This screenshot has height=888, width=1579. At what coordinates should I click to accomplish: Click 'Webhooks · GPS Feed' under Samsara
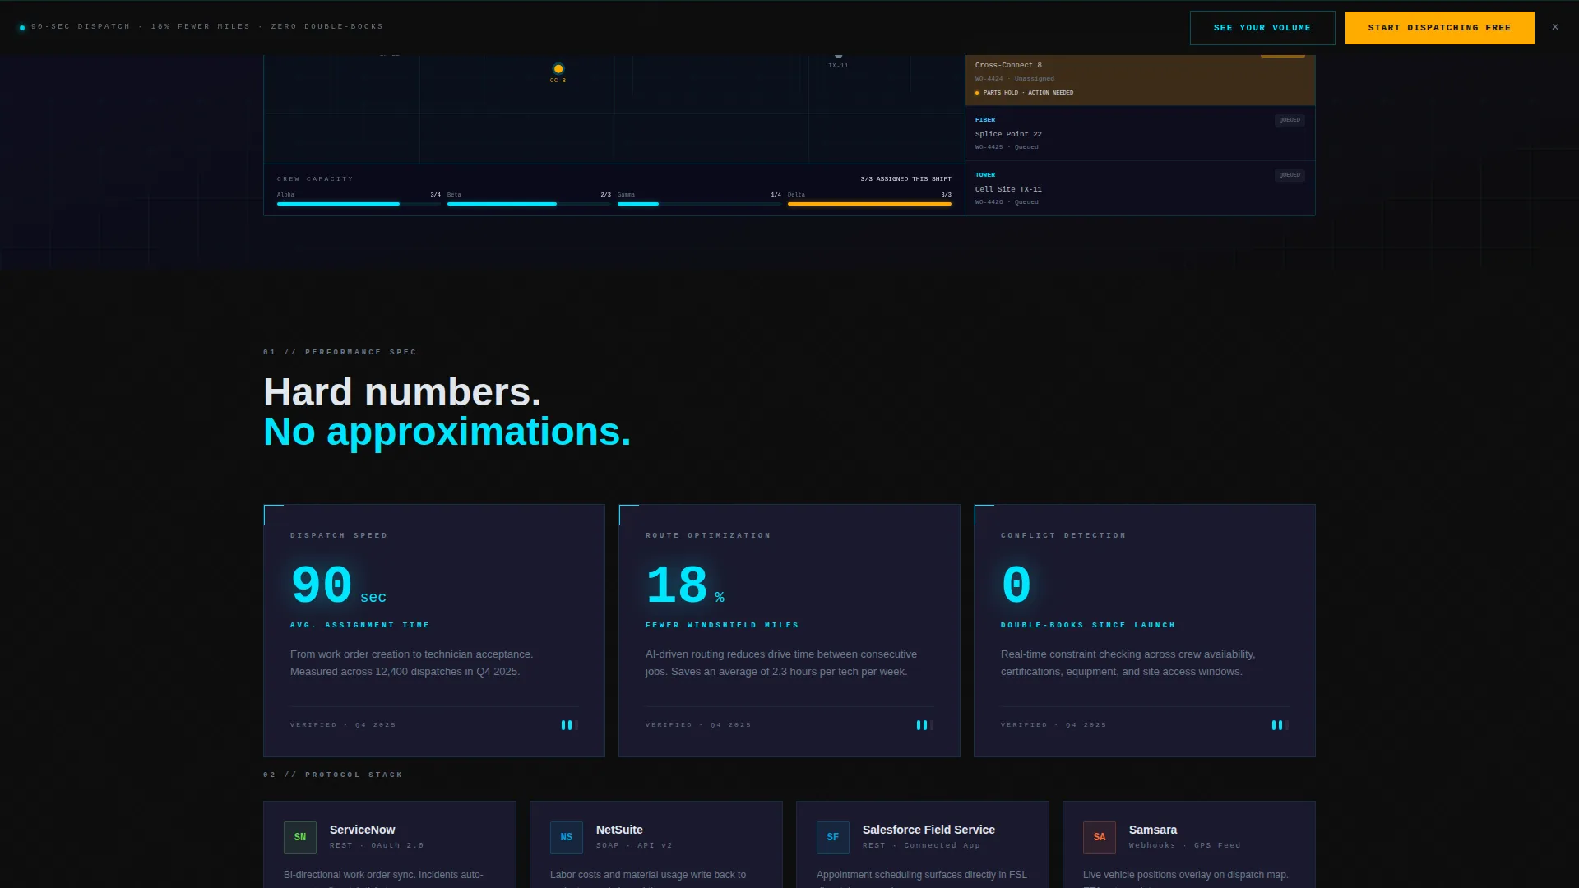[x=1184, y=845]
